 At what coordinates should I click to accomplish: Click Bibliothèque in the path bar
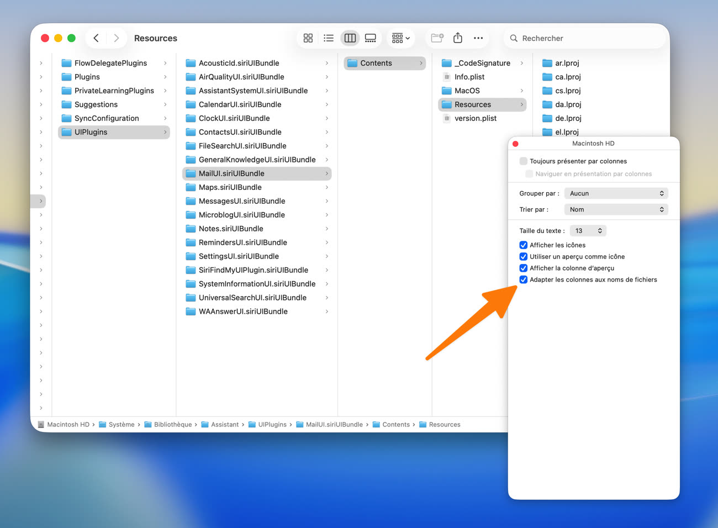[172, 425]
